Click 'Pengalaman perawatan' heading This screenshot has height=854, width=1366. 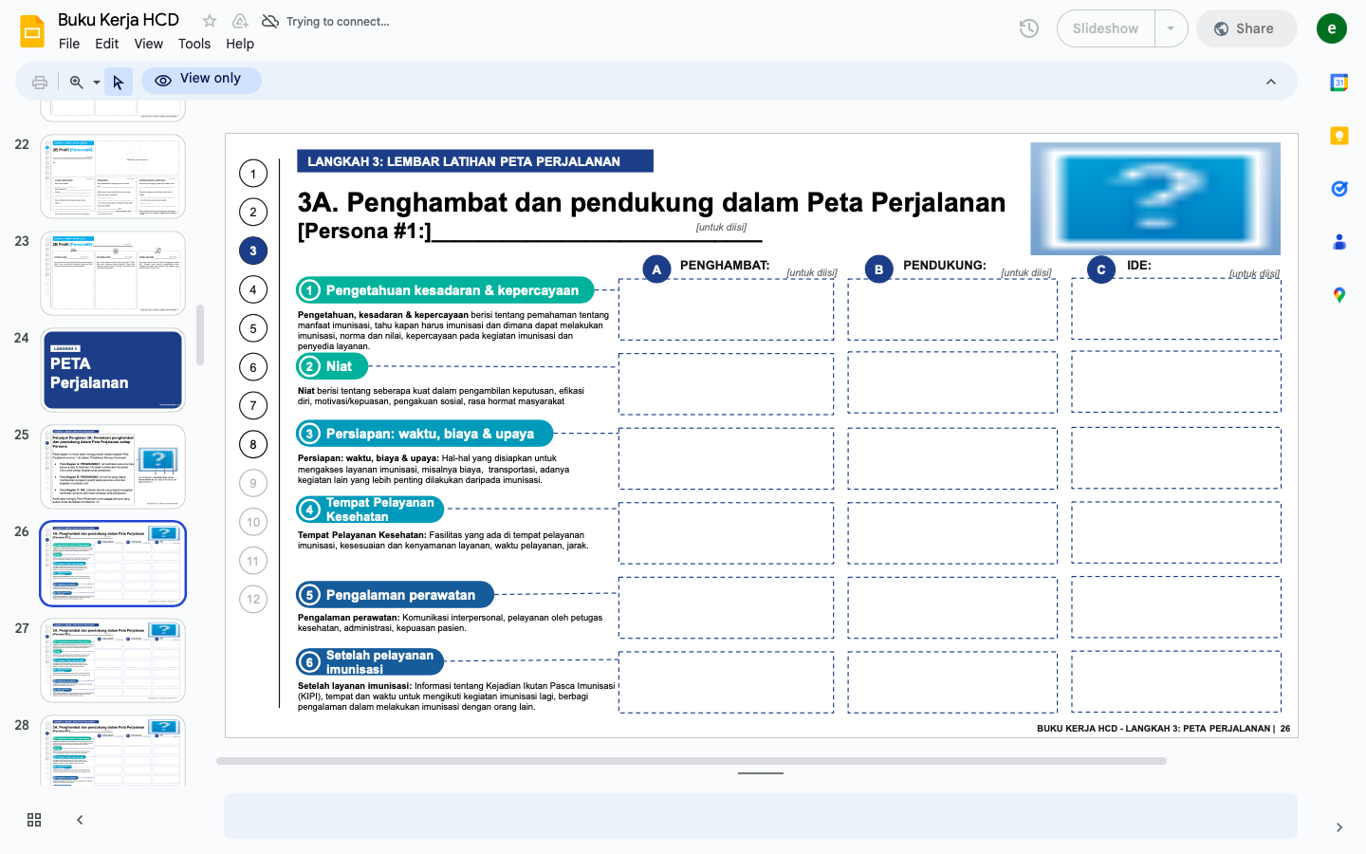point(395,595)
